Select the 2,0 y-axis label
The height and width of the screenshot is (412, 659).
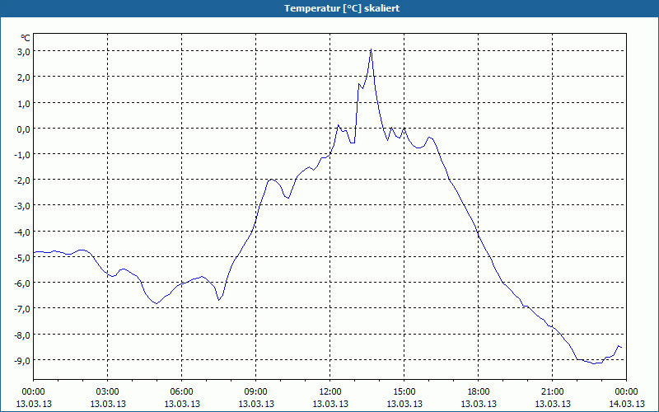23,77
